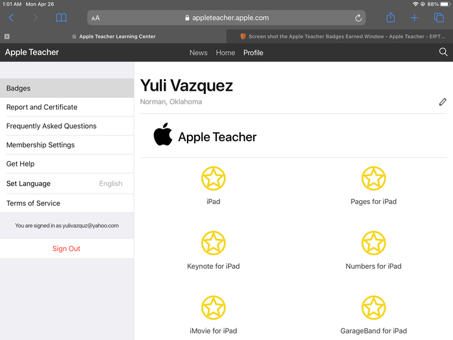This screenshot has height=340, width=453.
Task: Tap the Safari share icon
Action: pos(390,18)
